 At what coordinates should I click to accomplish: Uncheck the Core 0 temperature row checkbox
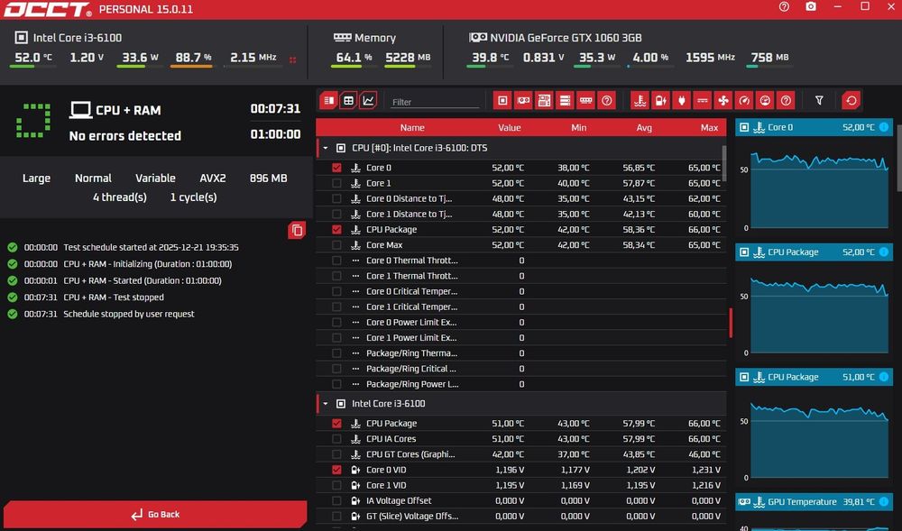[x=336, y=168]
